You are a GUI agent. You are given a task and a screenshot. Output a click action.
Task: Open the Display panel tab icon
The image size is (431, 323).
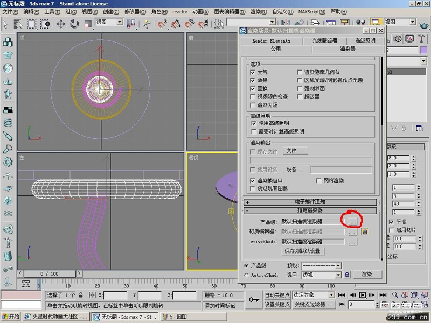click(x=409, y=39)
